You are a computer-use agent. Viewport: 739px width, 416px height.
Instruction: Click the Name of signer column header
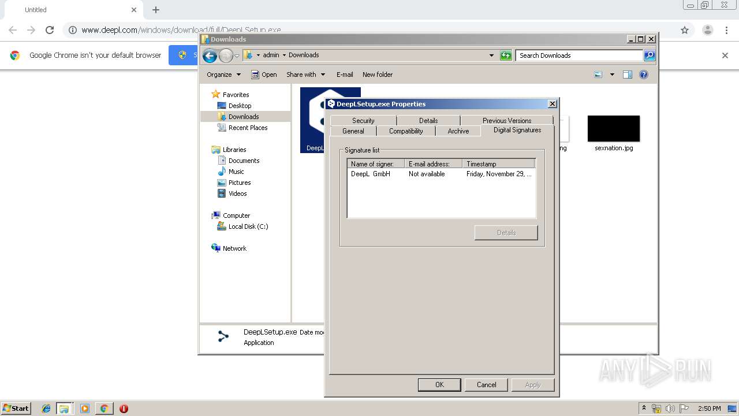tap(375, 164)
